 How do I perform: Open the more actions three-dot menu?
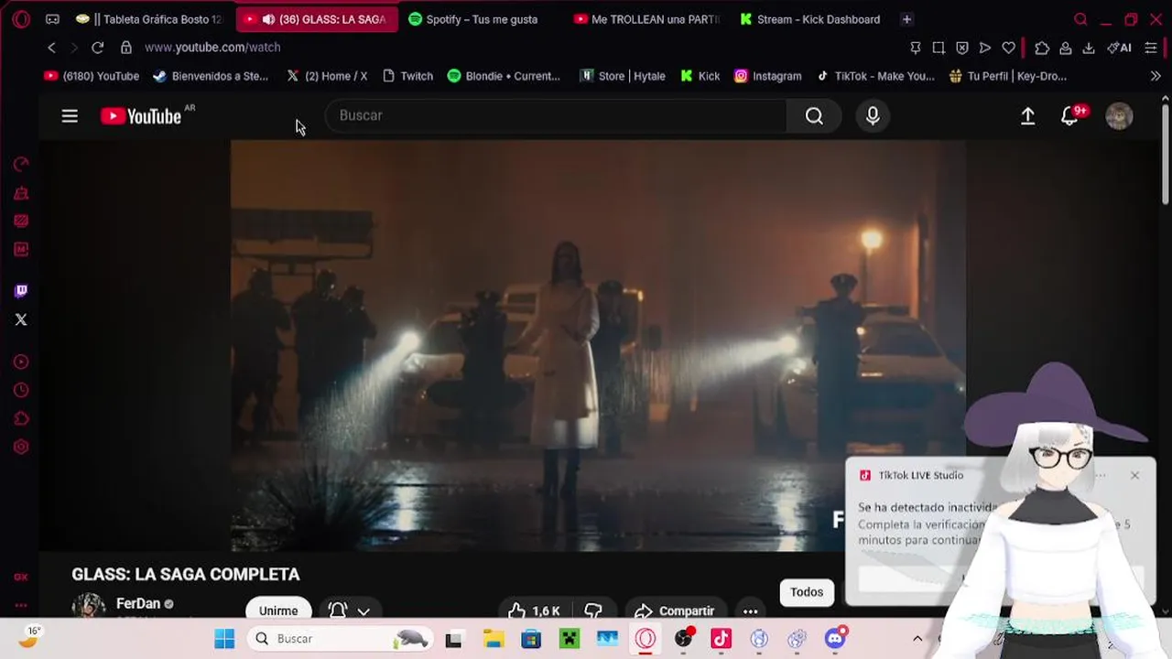click(750, 610)
